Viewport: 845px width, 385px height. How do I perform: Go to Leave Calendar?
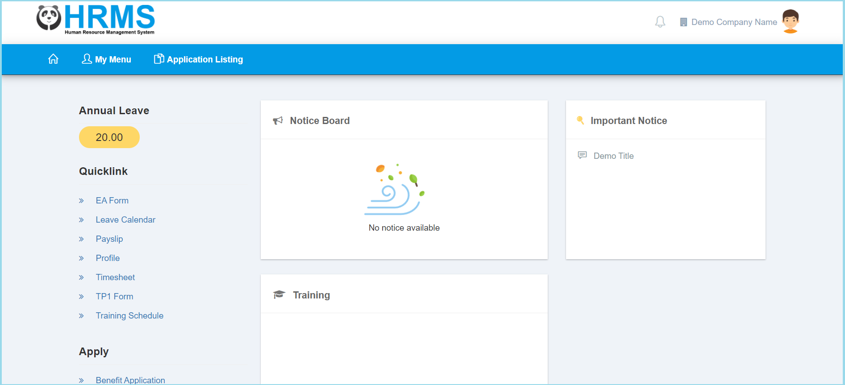125,220
